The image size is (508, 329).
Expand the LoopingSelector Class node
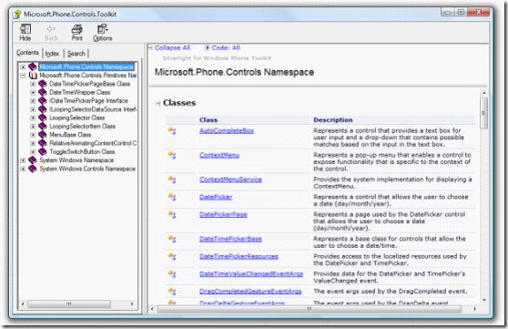pyautogui.click(x=33, y=118)
